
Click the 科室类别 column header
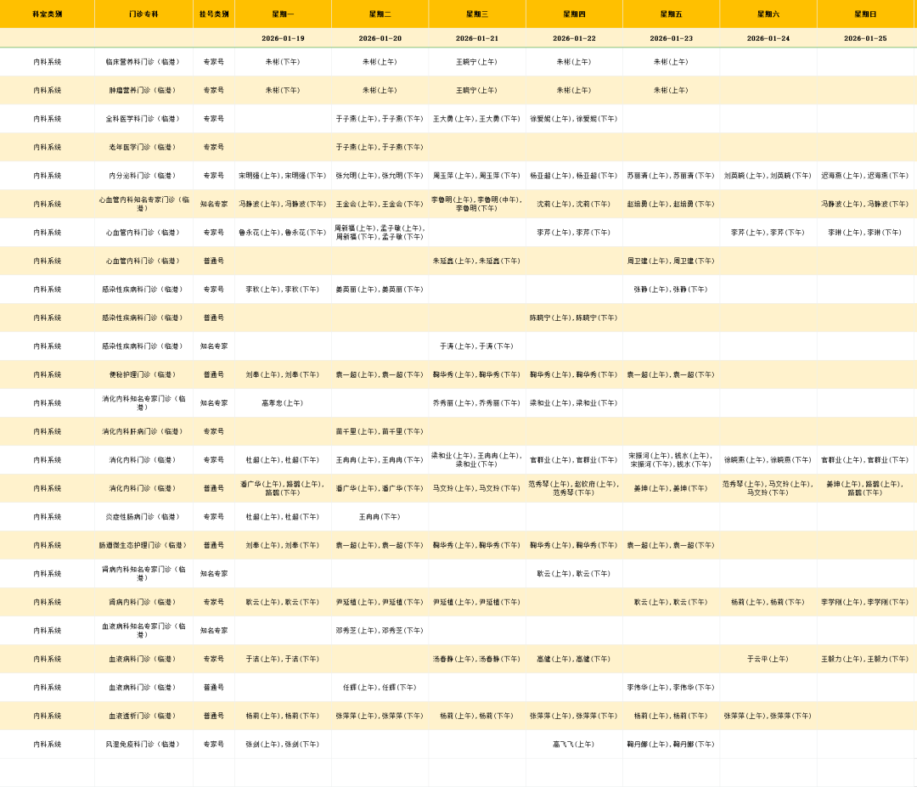[47, 14]
